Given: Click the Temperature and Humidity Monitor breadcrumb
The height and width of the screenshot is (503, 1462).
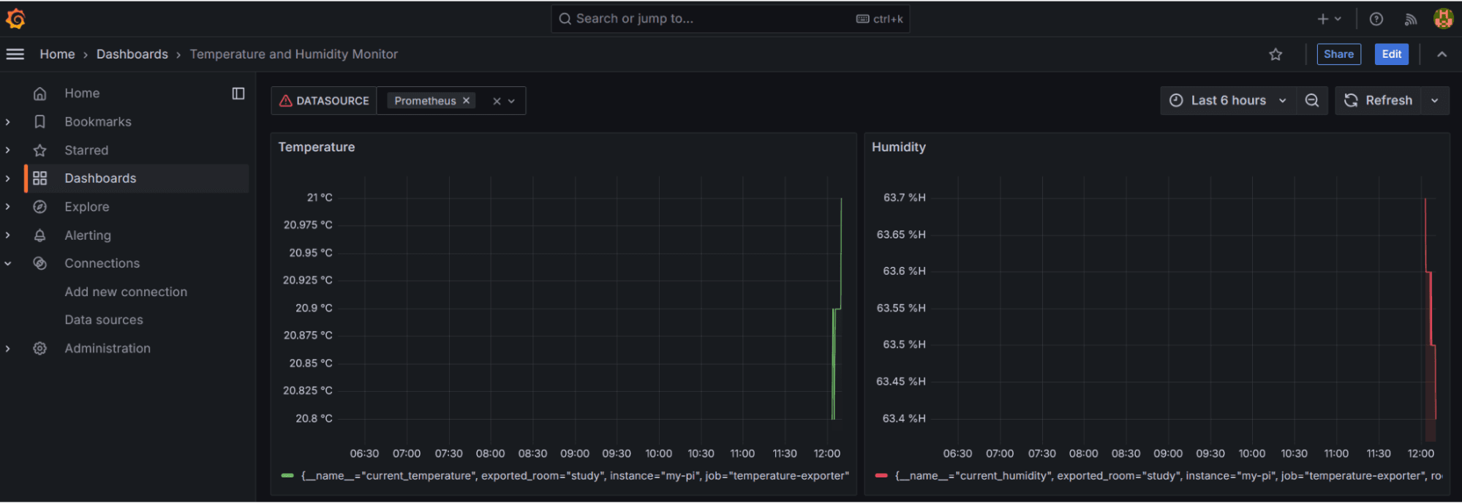Looking at the screenshot, I should [x=293, y=54].
